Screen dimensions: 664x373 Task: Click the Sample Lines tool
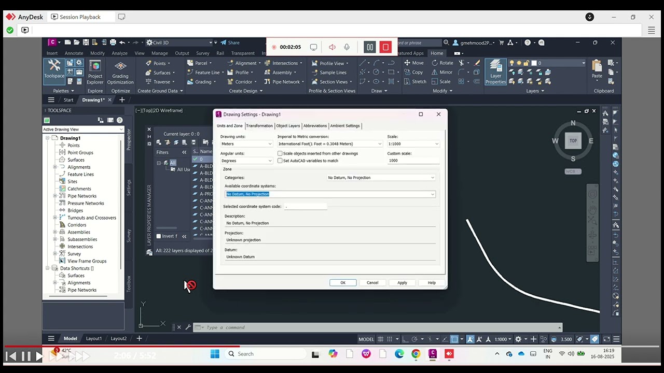pos(329,73)
